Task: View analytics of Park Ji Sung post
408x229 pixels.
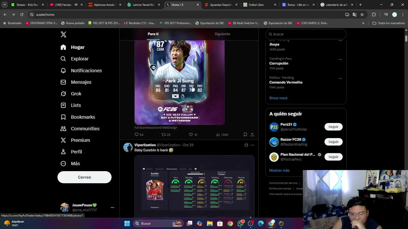Action: pos(222,135)
